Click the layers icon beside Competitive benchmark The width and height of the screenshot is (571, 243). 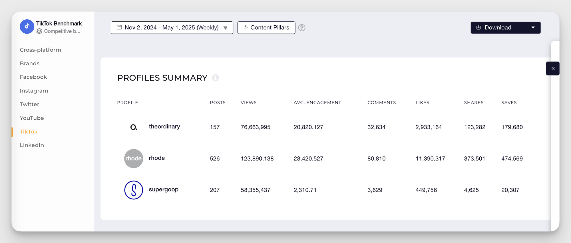click(39, 31)
